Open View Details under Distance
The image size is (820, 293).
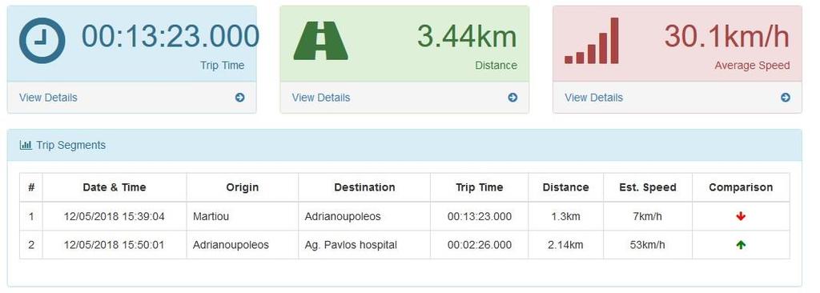[x=321, y=98]
